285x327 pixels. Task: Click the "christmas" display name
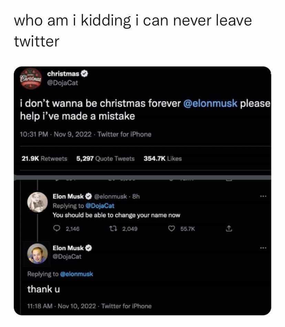[x=63, y=74]
